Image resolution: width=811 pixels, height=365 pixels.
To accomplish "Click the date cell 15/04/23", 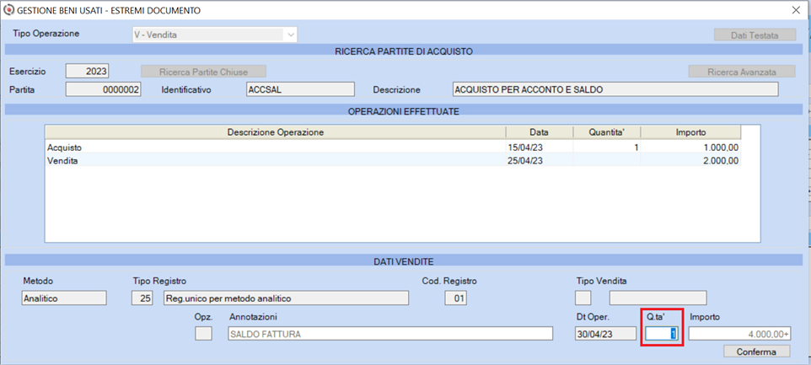I will click(539, 148).
